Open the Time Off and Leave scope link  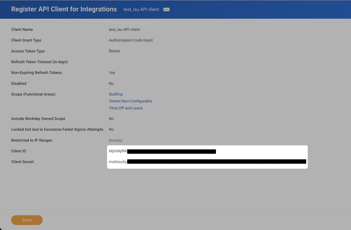(x=126, y=108)
